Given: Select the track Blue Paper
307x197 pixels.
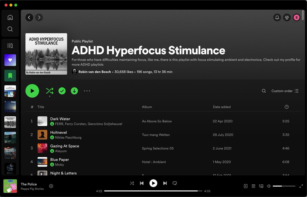Looking at the screenshot, I should tap(60, 160).
